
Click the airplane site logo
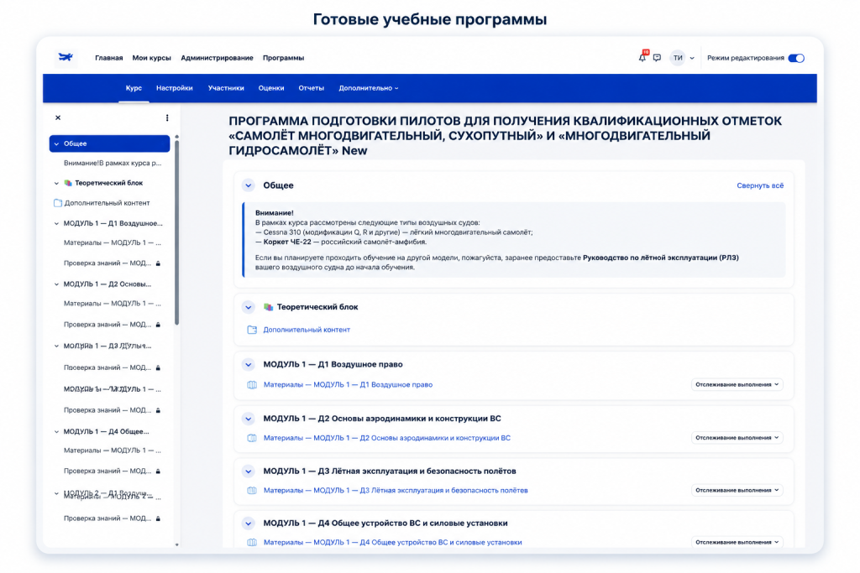(x=66, y=57)
